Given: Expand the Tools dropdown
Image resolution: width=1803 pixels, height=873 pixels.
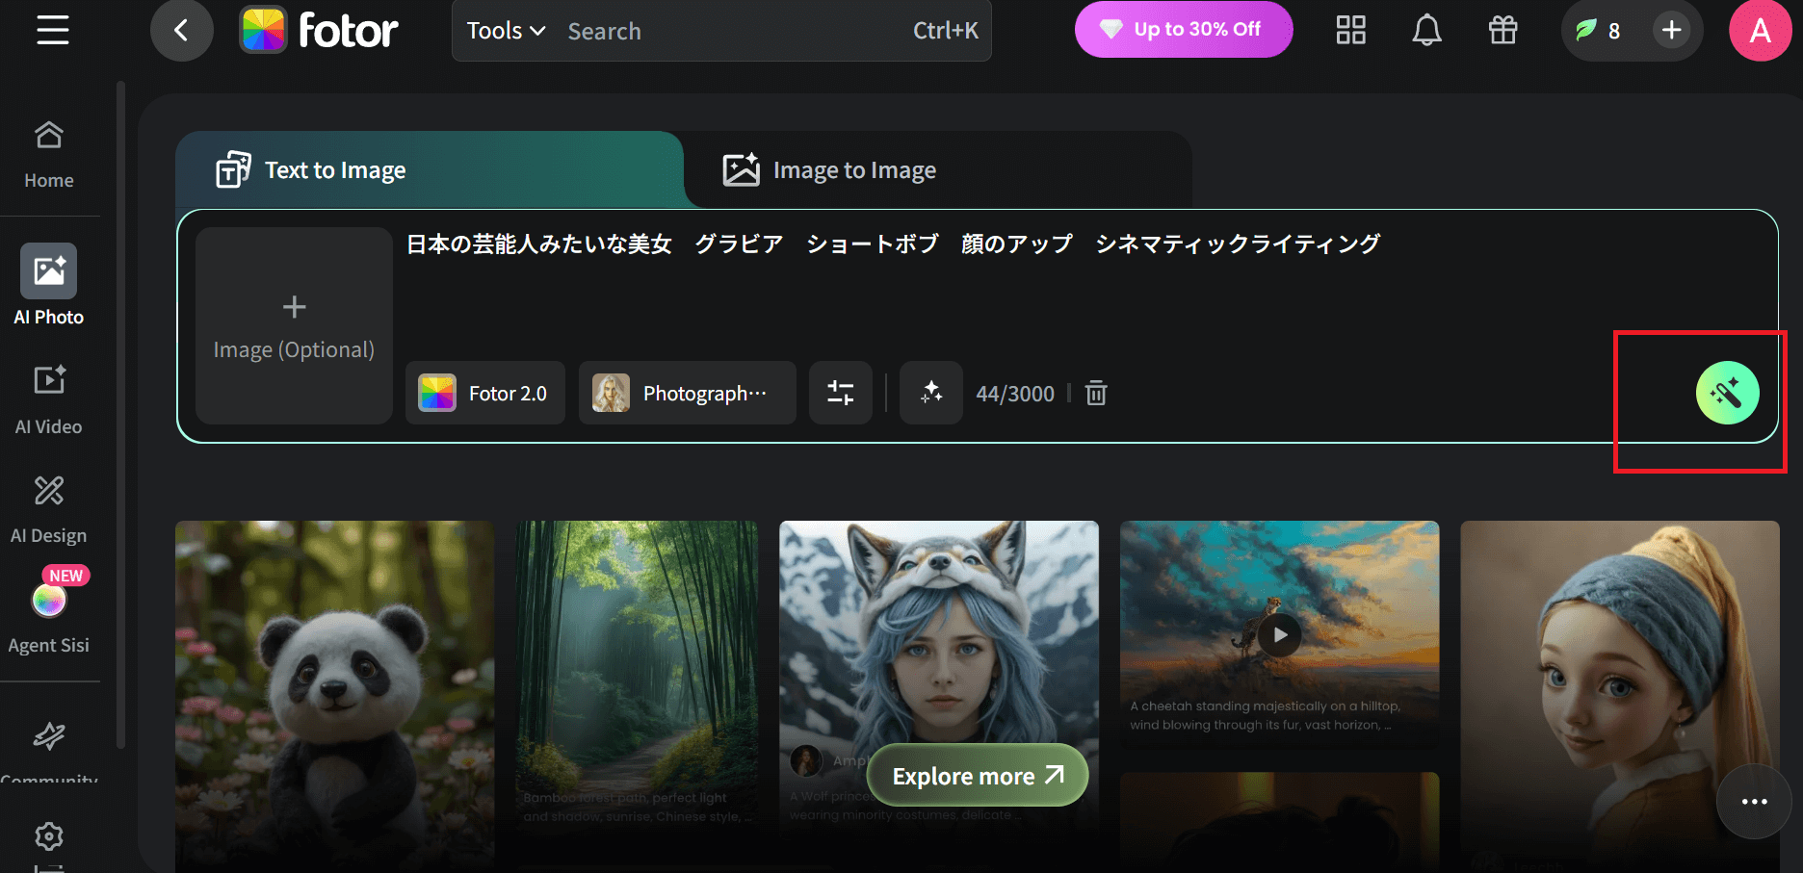Looking at the screenshot, I should tap(506, 31).
